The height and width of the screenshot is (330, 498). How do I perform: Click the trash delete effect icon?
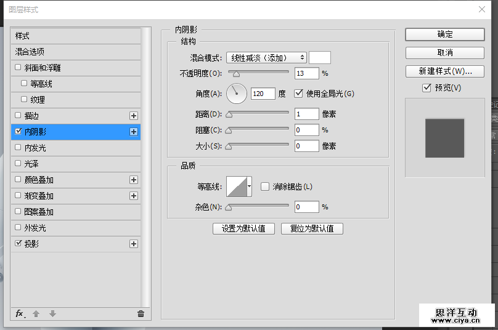141,313
